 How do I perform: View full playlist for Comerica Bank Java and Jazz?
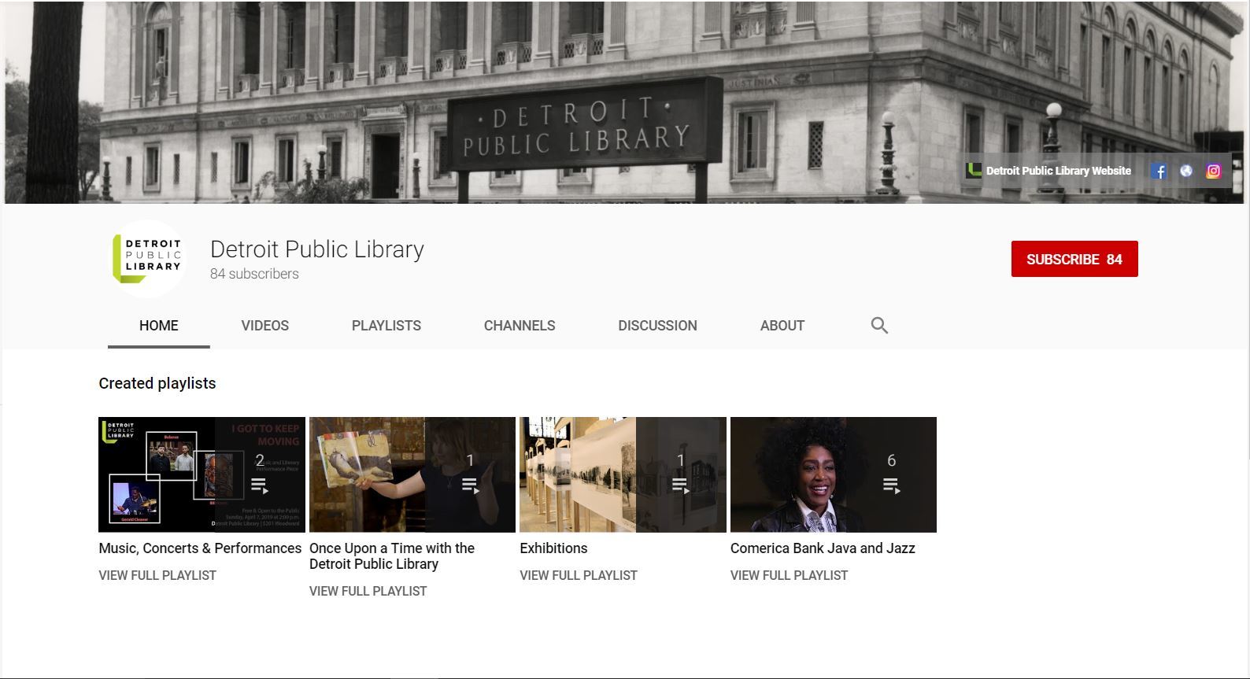(789, 575)
